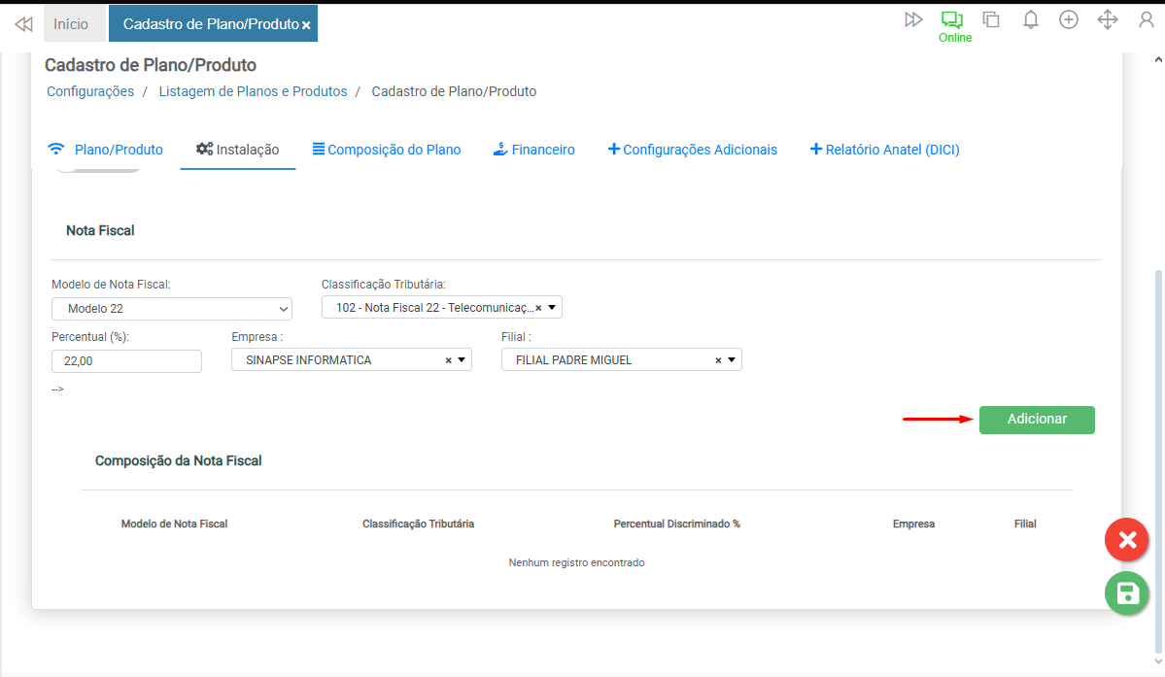Screen dimensions: 1165x677
Task: Open the user profile icon
Action: point(1147,19)
